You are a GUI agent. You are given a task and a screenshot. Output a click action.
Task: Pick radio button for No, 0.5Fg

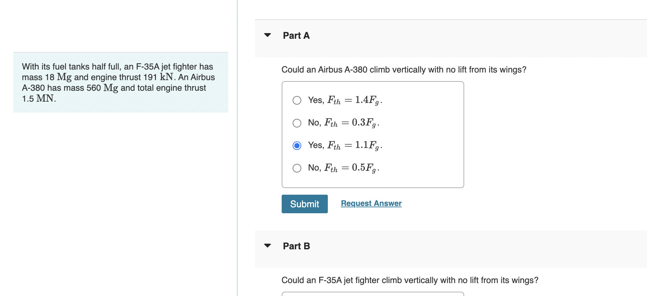pos(297,168)
